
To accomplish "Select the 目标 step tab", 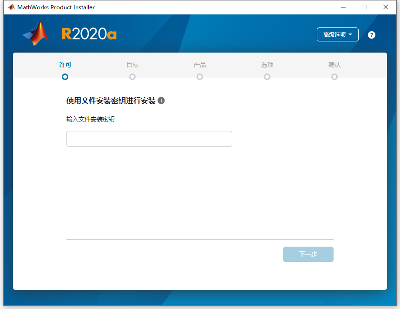I will tap(133, 65).
